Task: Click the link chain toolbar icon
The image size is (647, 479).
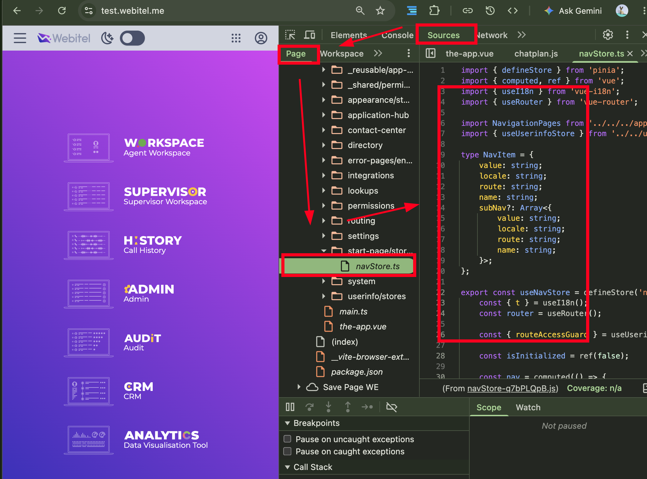Action: (467, 11)
